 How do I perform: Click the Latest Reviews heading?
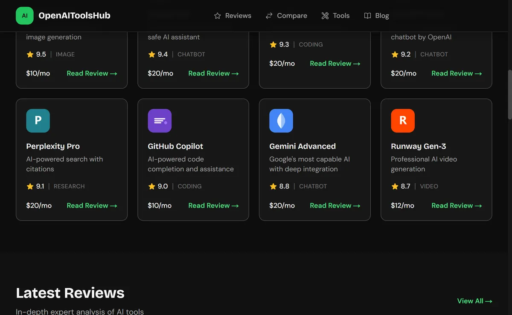click(x=70, y=293)
